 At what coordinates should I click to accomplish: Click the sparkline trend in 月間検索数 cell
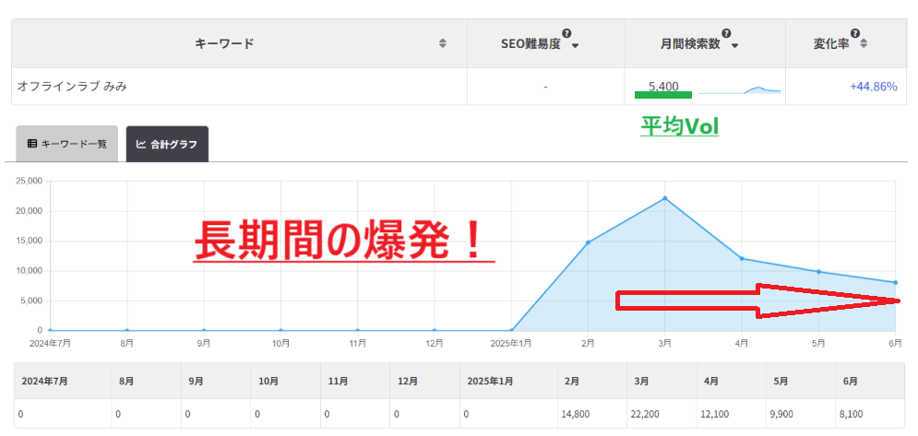[739, 90]
